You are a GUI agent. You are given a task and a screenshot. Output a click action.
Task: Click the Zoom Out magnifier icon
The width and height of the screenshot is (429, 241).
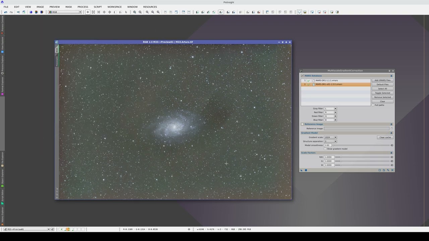pyautogui.click(x=140, y=12)
